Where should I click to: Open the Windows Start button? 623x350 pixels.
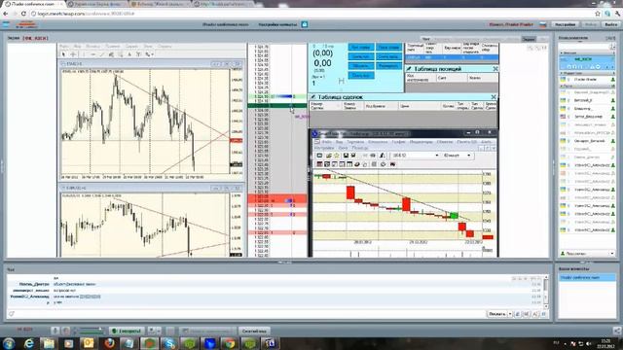coord(9,343)
